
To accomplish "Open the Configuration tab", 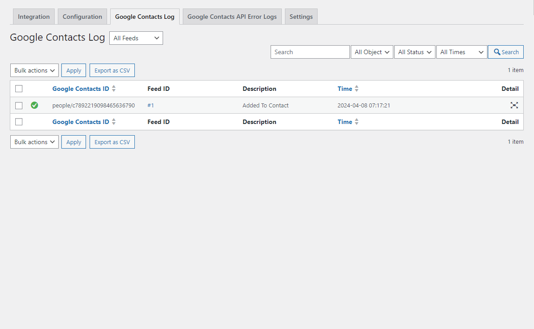I will [82, 17].
